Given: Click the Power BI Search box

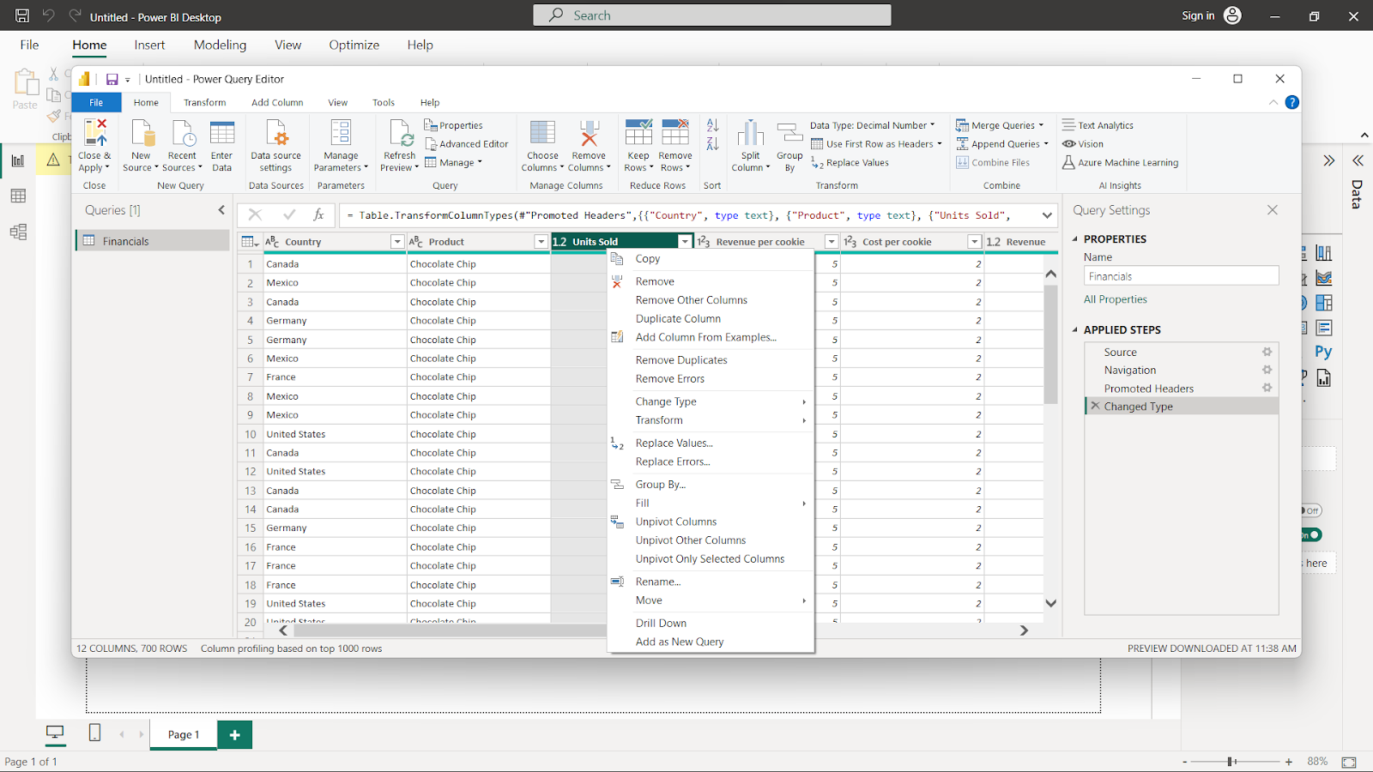Looking at the screenshot, I should (712, 15).
